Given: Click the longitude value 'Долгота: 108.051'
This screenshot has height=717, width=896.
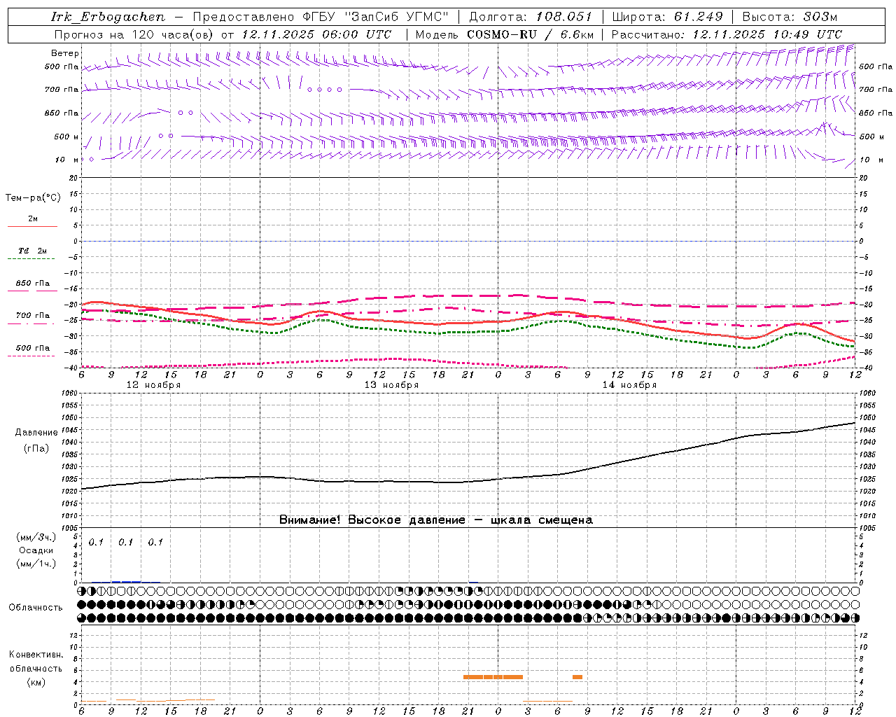Looking at the screenshot, I should point(531,17).
